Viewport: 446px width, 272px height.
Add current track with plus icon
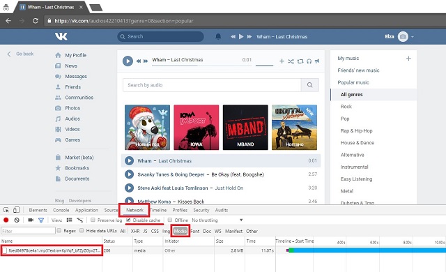[x=282, y=61]
